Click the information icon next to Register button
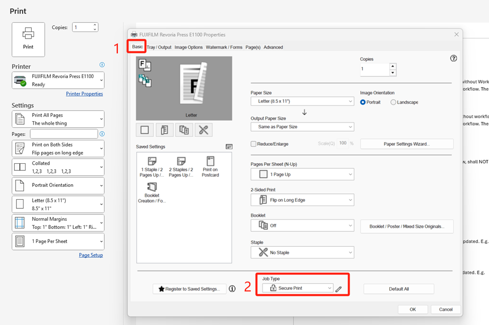 click(231, 288)
